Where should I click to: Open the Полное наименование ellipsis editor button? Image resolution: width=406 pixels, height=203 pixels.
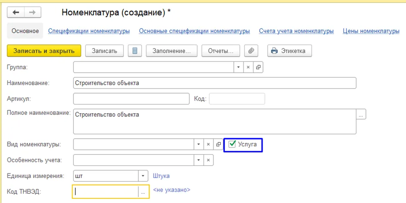[x=361, y=114]
